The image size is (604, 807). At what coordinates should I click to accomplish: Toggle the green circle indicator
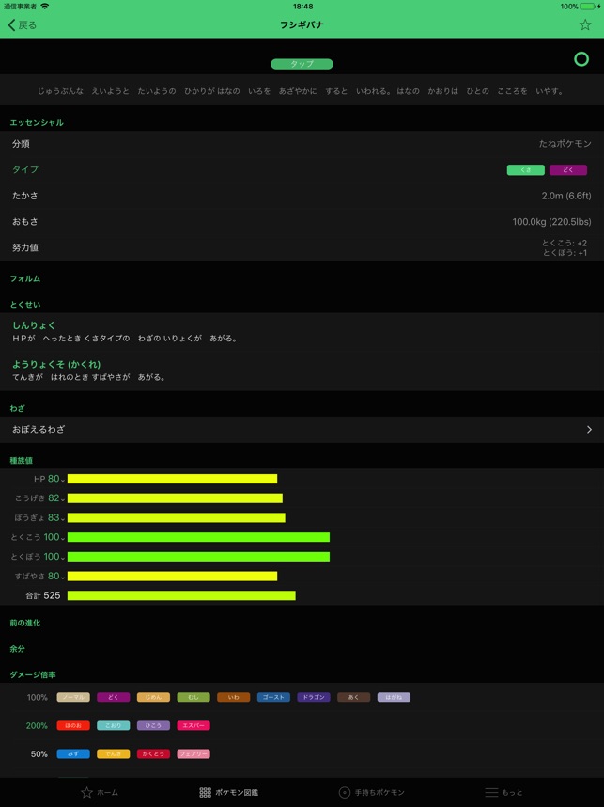click(581, 59)
